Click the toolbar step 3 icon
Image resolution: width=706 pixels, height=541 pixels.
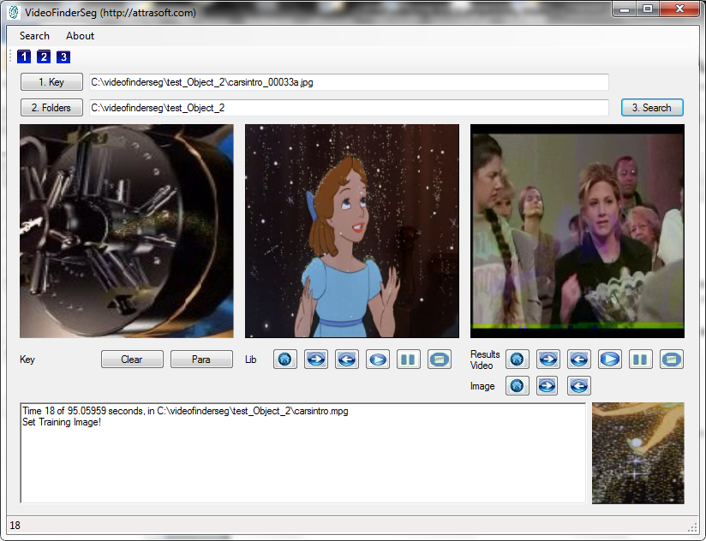click(63, 56)
